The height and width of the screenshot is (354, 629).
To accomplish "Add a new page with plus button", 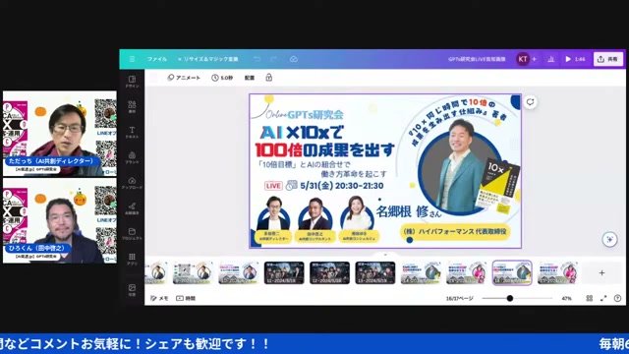I will point(601,273).
